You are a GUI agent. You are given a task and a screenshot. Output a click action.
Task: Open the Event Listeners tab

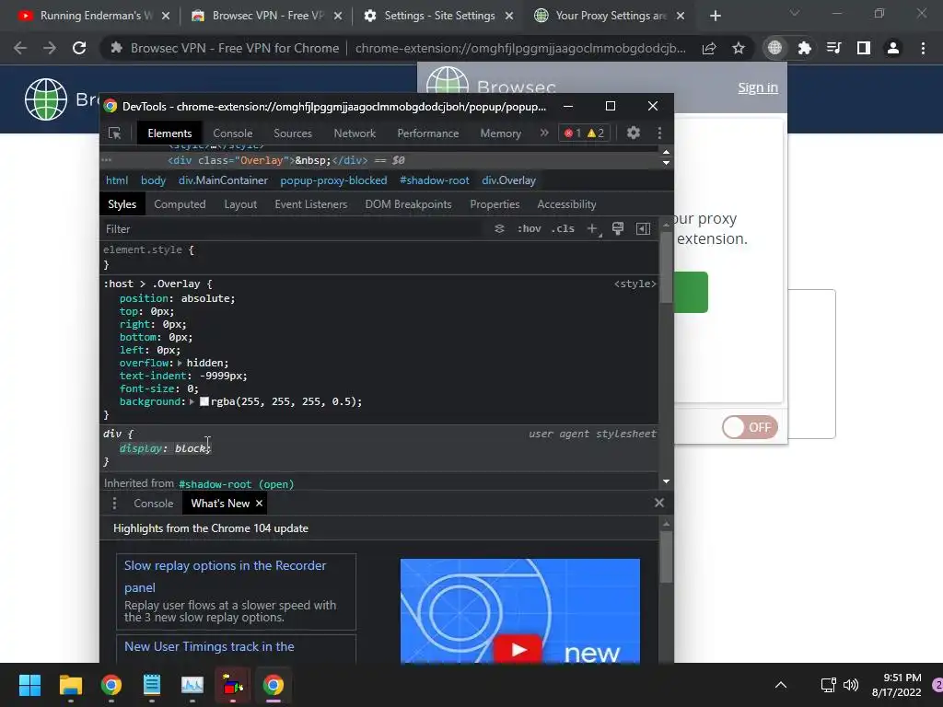point(311,204)
